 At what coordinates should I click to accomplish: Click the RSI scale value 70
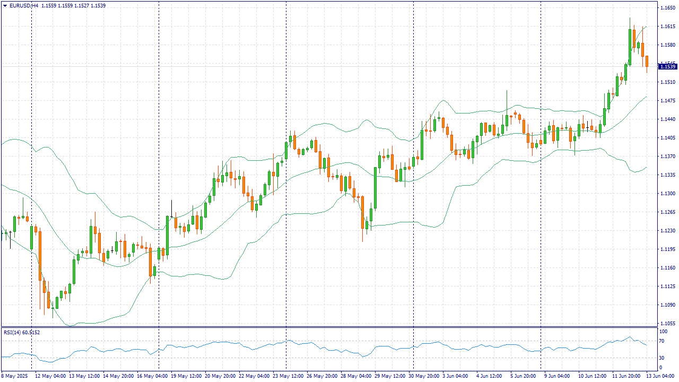(662, 341)
